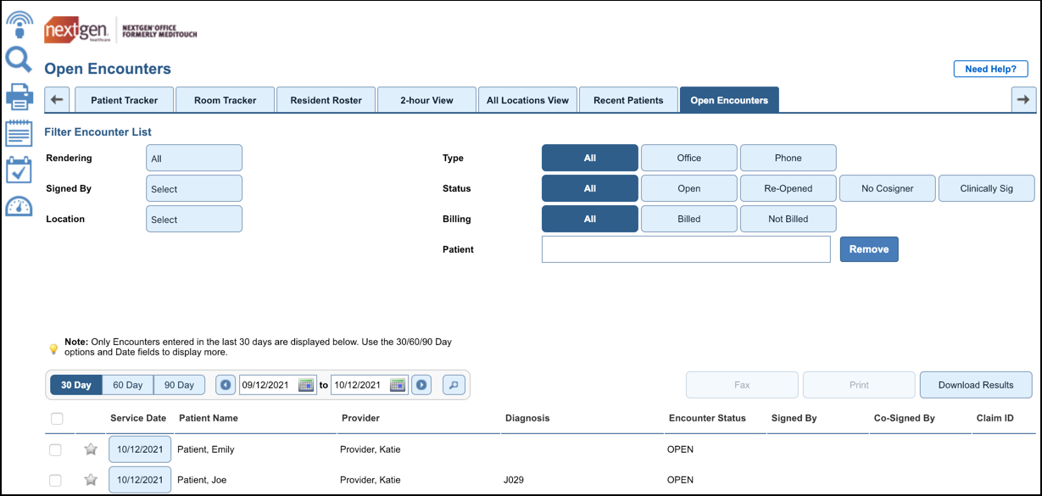Toggle the select-all checkbox above the encounter list
Viewport: 1042px width, 496px height.
point(56,418)
